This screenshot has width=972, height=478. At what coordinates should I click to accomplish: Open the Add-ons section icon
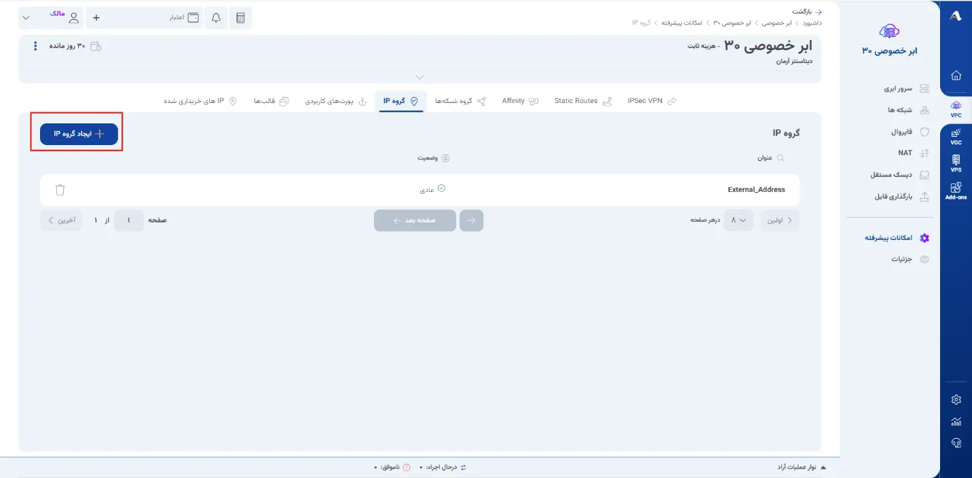point(956,191)
